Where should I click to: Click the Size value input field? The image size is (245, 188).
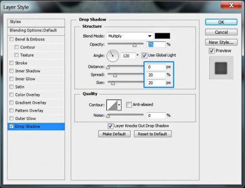(x=156, y=83)
